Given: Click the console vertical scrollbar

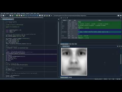Looking at the screenshot, I should (x=121, y=59).
